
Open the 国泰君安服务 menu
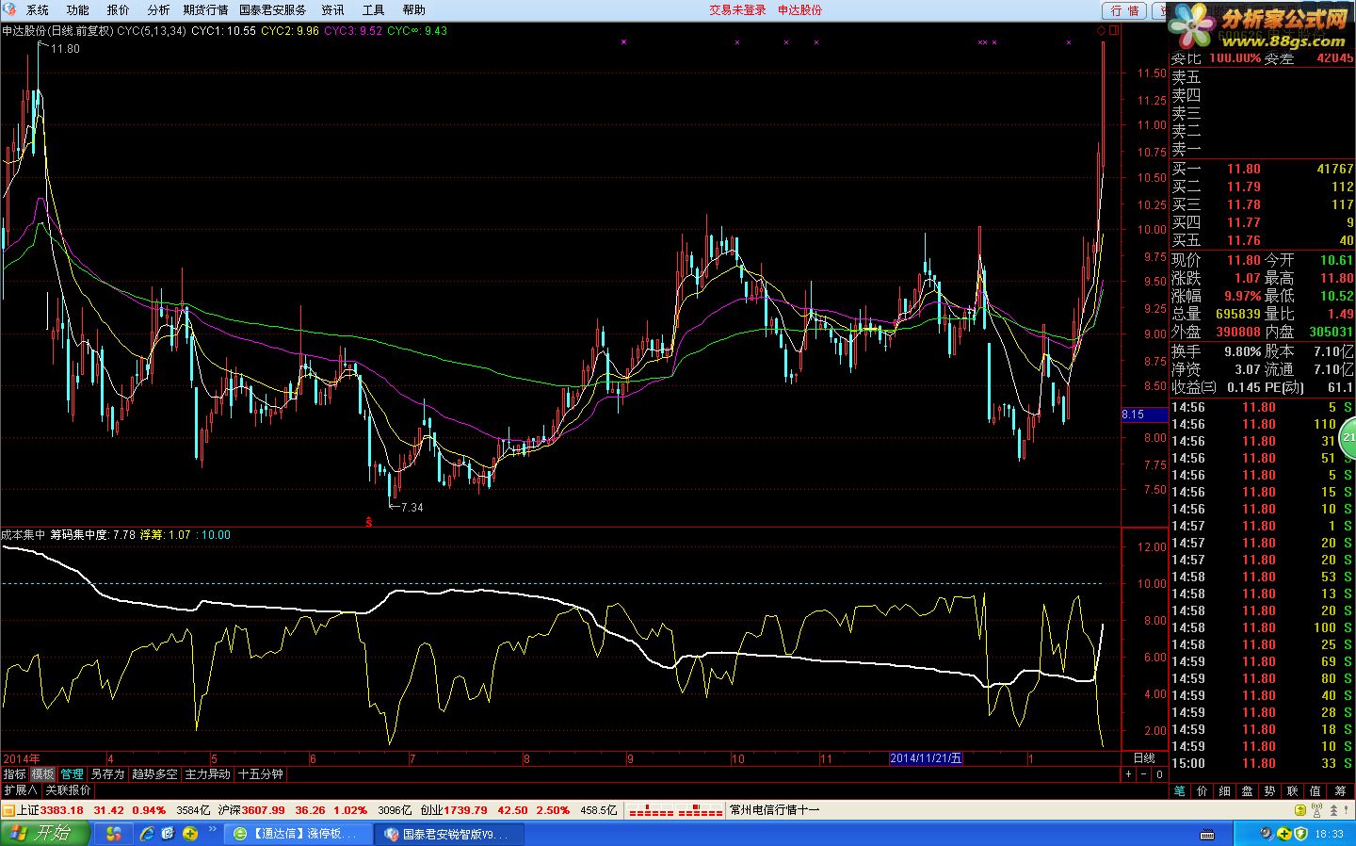[x=272, y=10]
